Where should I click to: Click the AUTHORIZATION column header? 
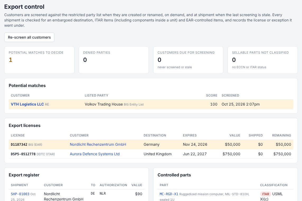[113, 185]
